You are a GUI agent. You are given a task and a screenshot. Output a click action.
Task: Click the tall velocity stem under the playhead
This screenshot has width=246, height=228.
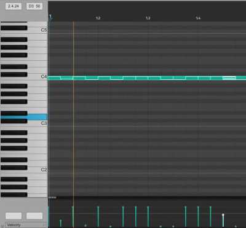pyautogui.click(x=73, y=216)
